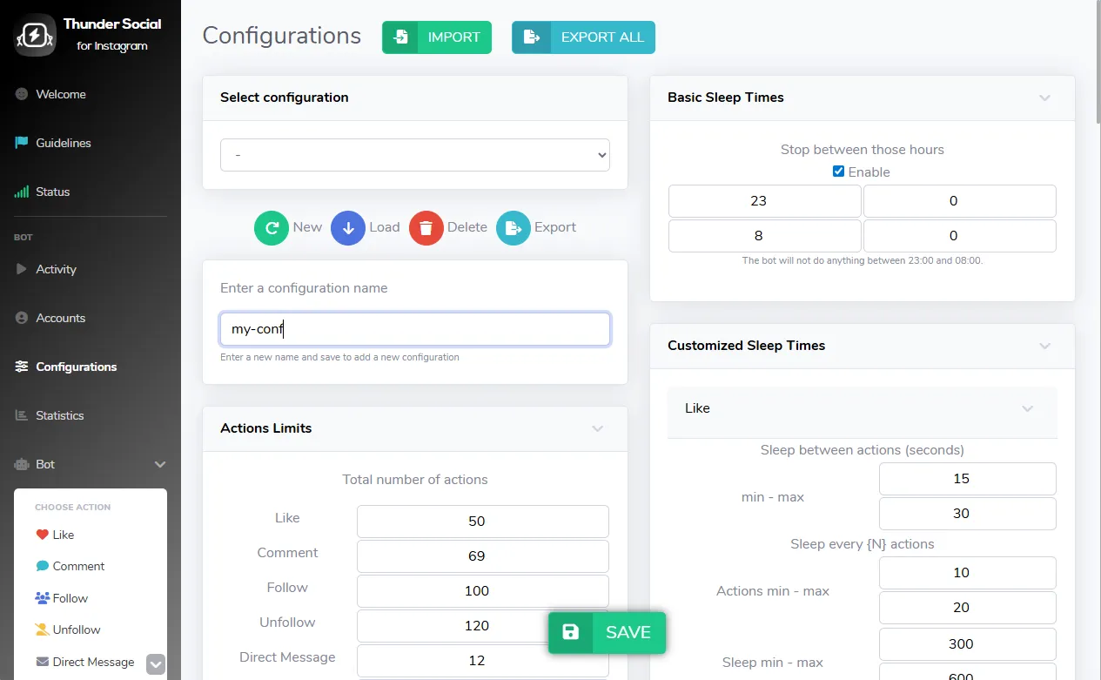Click the green New configuration circle icon
The width and height of the screenshot is (1101, 680).
(x=272, y=228)
